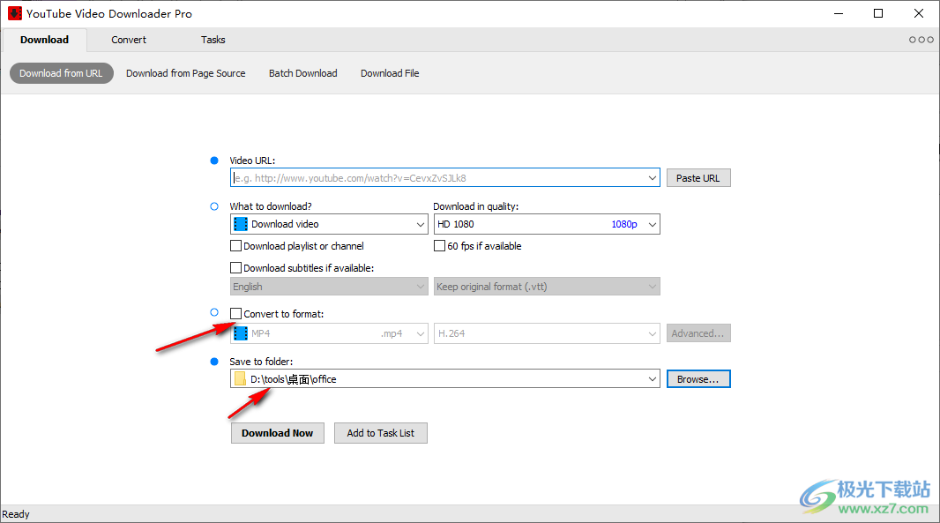This screenshot has height=523, width=940.
Task: Click the Ready status bar text
Action: [16, 514]
